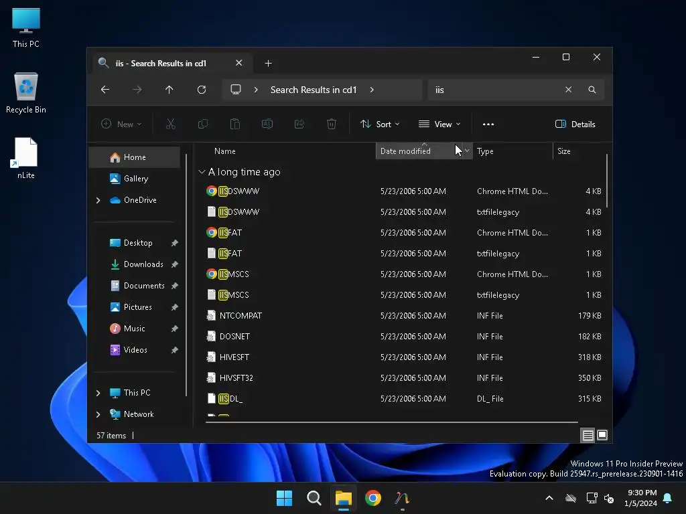The width and height of the screenshot is (686, 514).
Task: Click the Copy icon in toolbar
Action: pos(203,124)
